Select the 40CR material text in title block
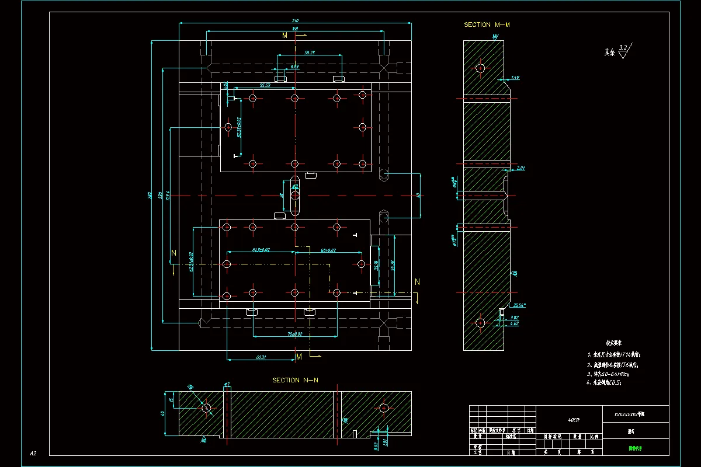This screenshot has height=467, width=701. 574,420
